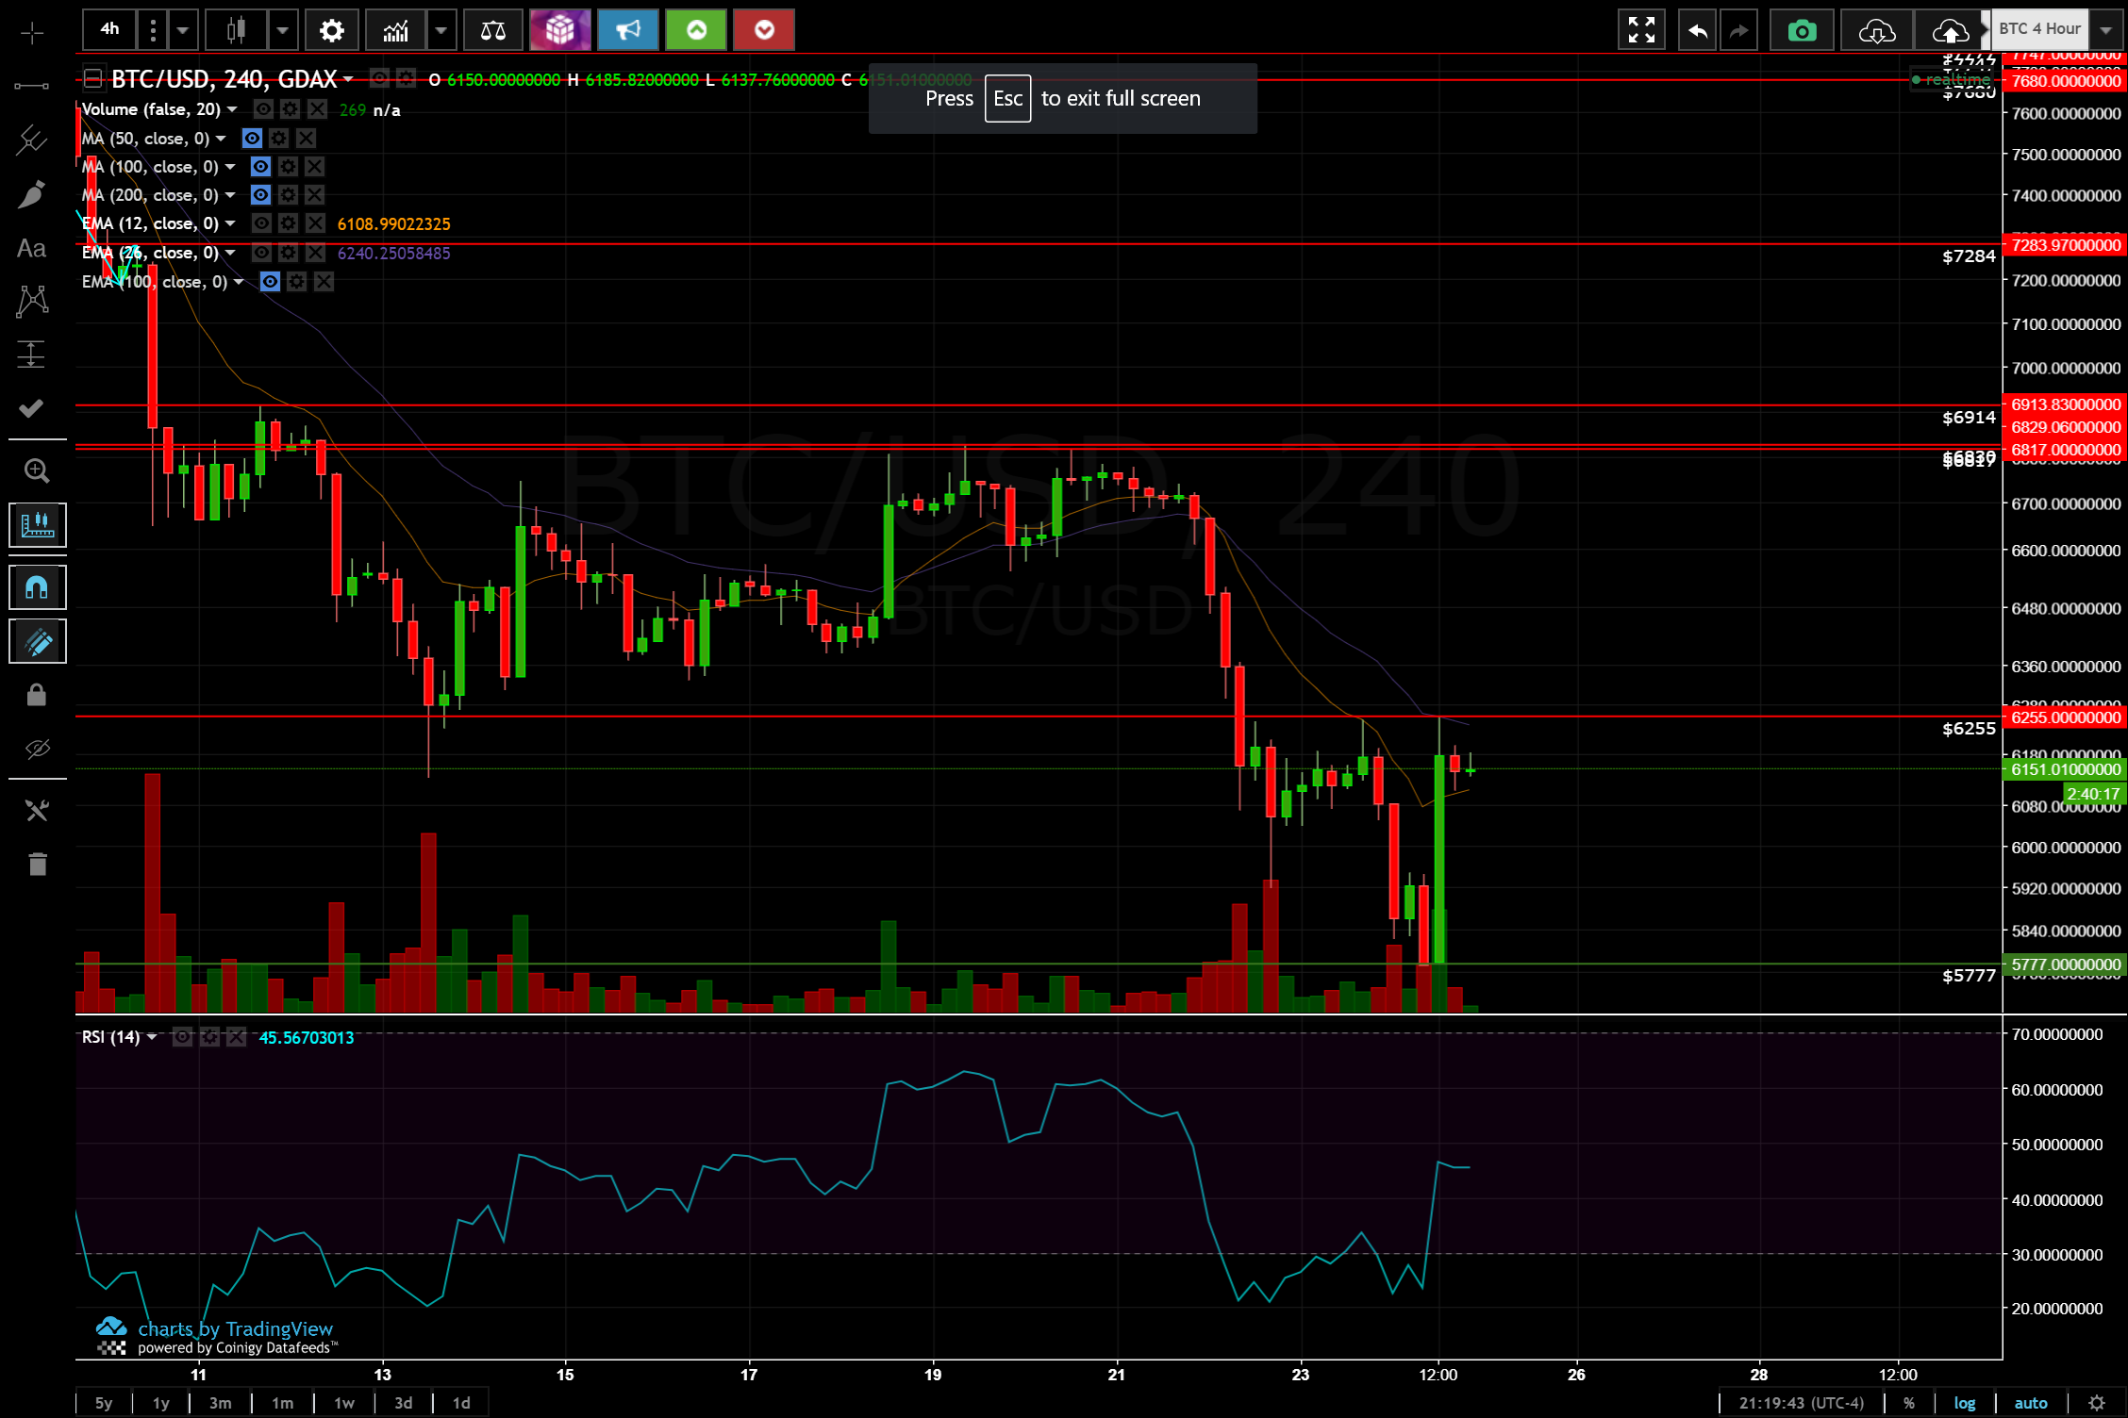The image size is (2128, 1418).
Task: Open the BTC/USD symbol dropdown arrow
Action: (x=348, y=78)
